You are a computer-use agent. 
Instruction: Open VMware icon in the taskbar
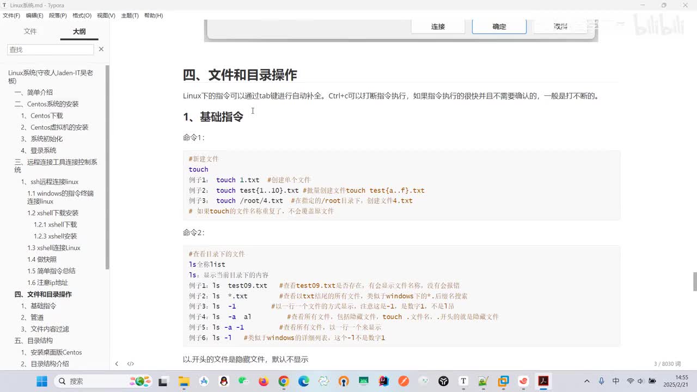(x=503, y=381)
